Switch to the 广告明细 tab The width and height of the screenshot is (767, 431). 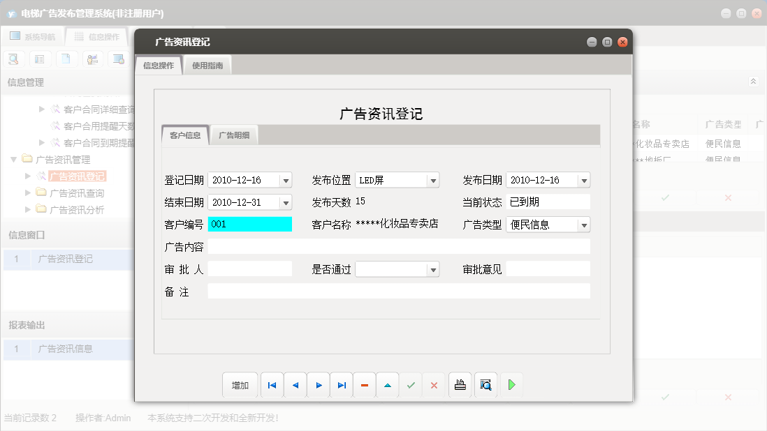235,134
